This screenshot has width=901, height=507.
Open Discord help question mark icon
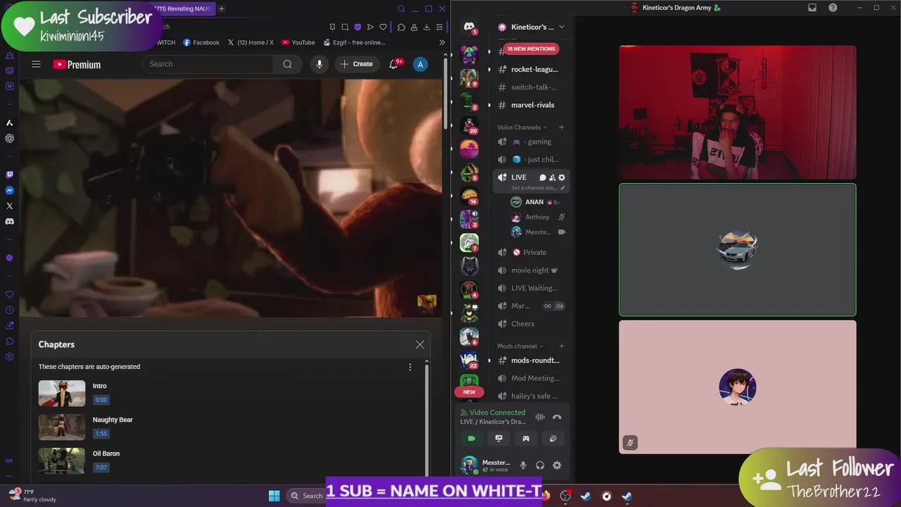(x=833, y=8)
